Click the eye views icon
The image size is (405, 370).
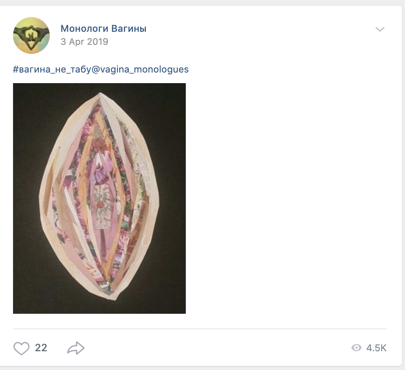click(357, 348)
